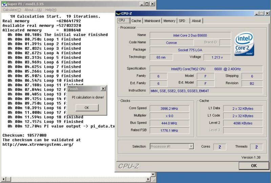The height and width of the screenshot is (183, 271).
Task: Switch to the Mainboard tab
Action: (152, 21)
